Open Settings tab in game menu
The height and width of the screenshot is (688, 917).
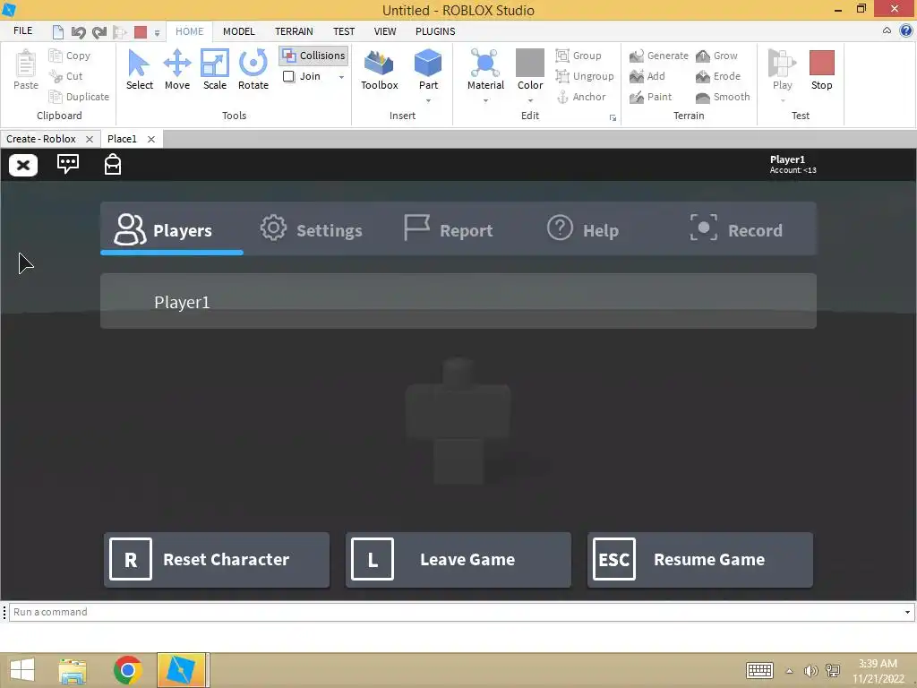pyautogui.click(x=311, y=229)
